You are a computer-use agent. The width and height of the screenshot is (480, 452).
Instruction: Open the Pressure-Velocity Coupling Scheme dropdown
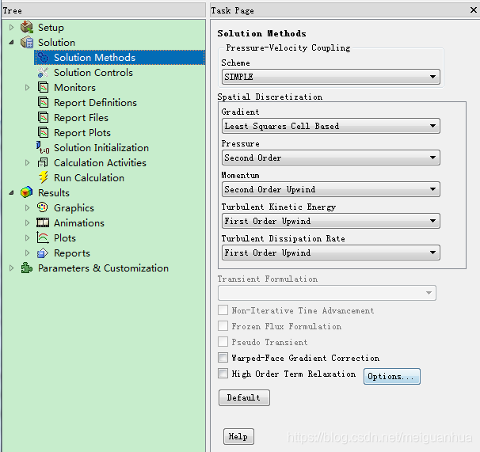tap(331, 77)
